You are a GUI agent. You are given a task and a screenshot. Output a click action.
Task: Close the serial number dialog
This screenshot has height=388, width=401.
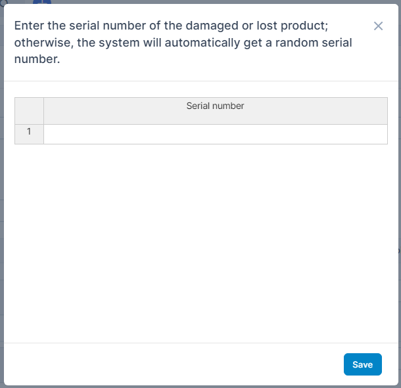pyautogui.click(x=378, y=26)
